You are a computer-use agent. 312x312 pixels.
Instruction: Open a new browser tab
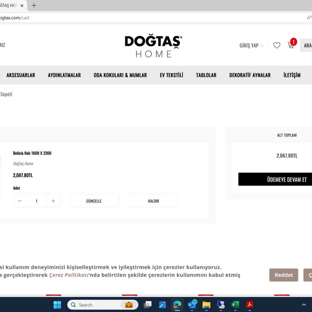[34, 6]
